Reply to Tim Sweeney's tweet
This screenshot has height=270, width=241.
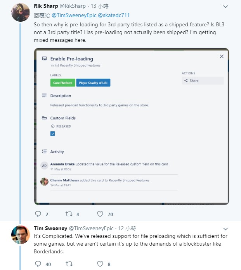coord(38,264)
